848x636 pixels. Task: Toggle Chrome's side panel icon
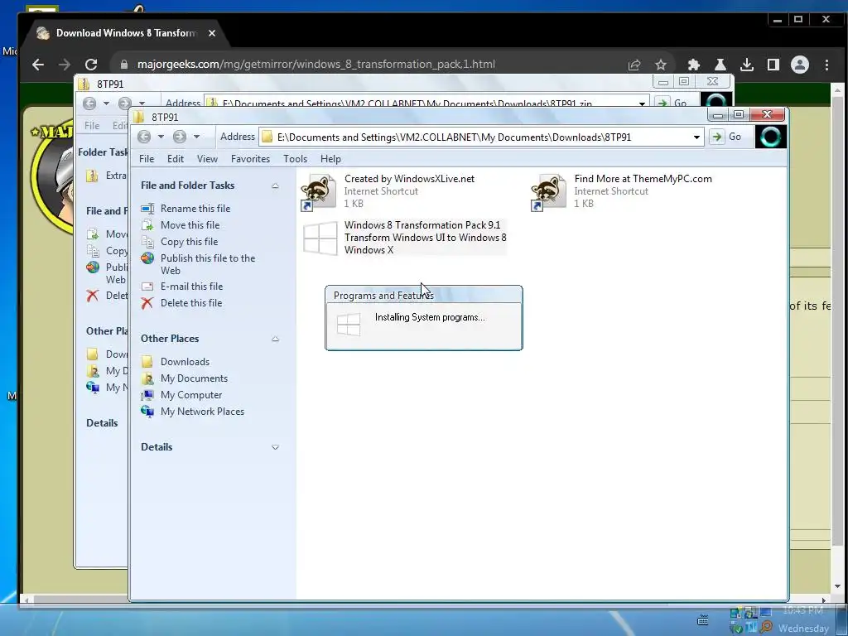773,65
